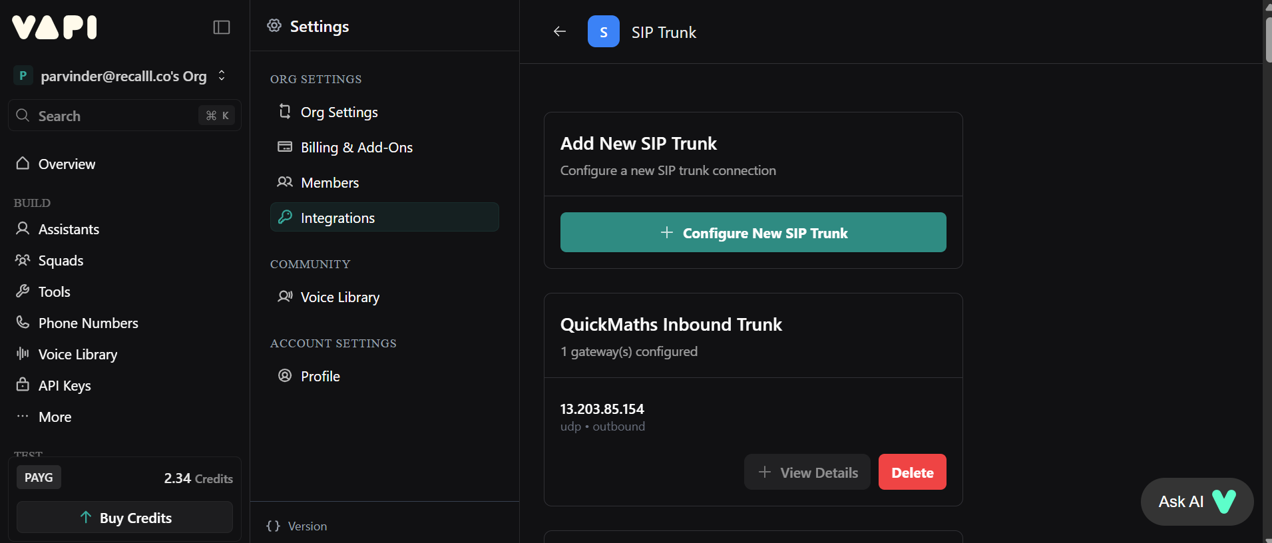Focus the Search input field
This screenshot has width=1272, height=543.
click(124, 116)
